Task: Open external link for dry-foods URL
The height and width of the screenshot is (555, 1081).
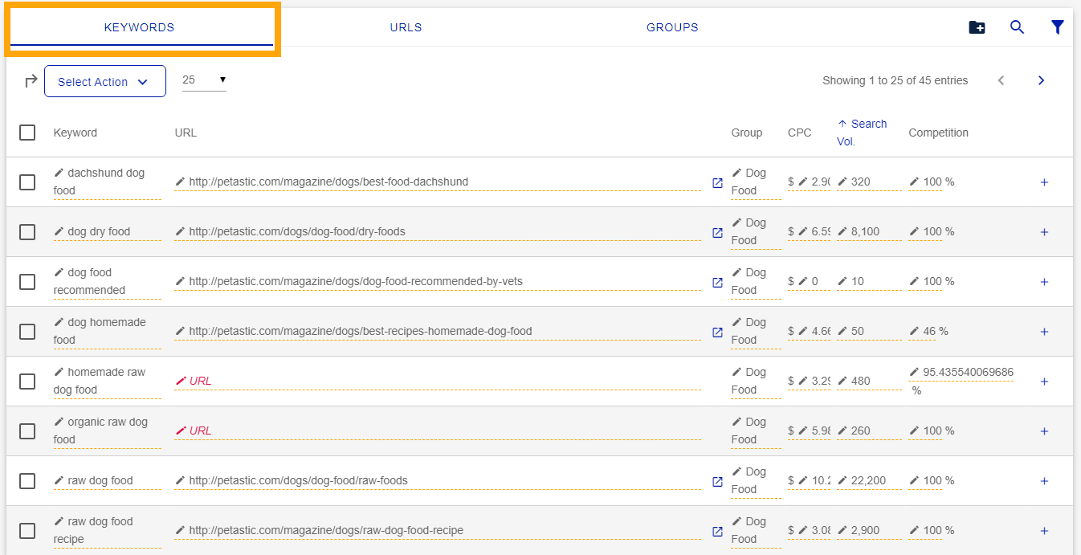Action: tap(717, 232)
